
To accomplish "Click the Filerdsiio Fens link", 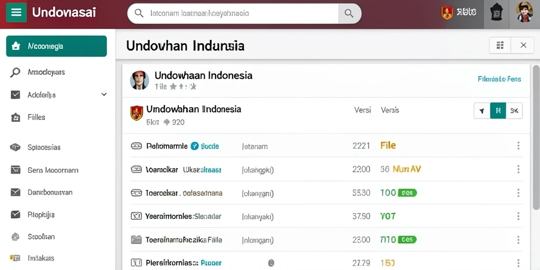I will [x=499, y=79].
